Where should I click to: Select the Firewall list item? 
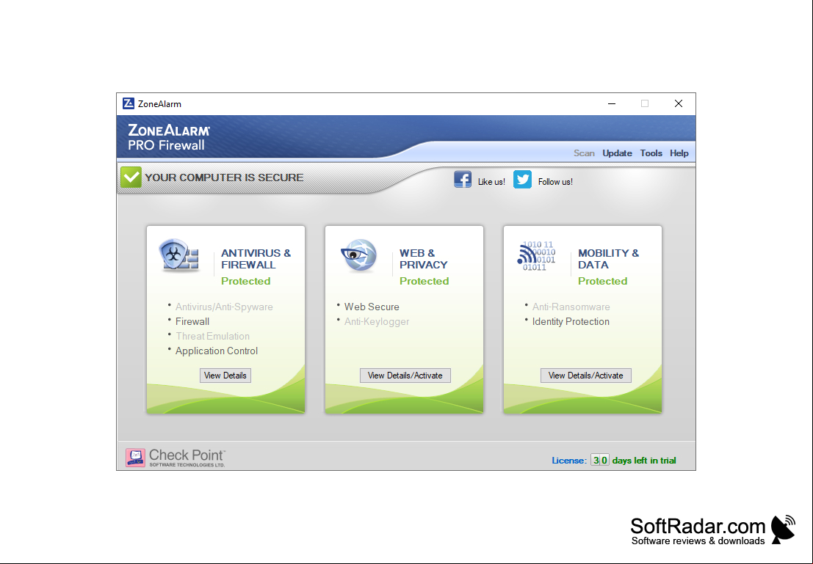[192, 322]
